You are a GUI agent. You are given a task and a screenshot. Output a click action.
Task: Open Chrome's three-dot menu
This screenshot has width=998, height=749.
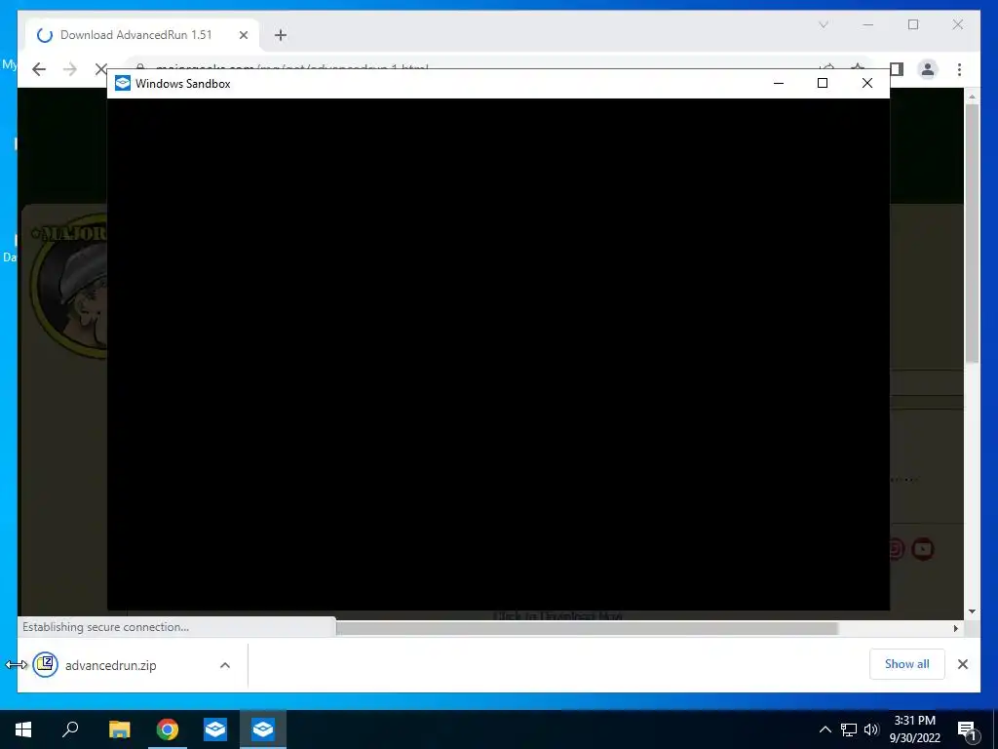pos(959,69)
